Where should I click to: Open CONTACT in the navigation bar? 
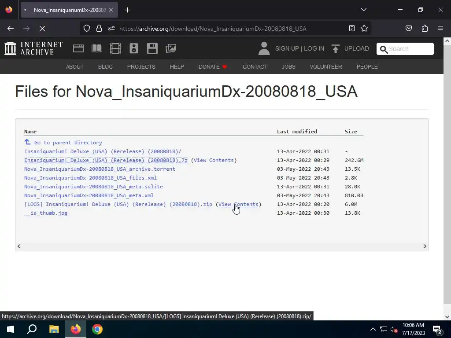255,67
